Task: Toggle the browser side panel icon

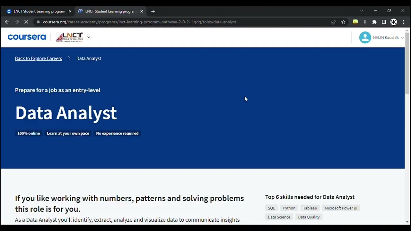Action: [x=384, y=22]
